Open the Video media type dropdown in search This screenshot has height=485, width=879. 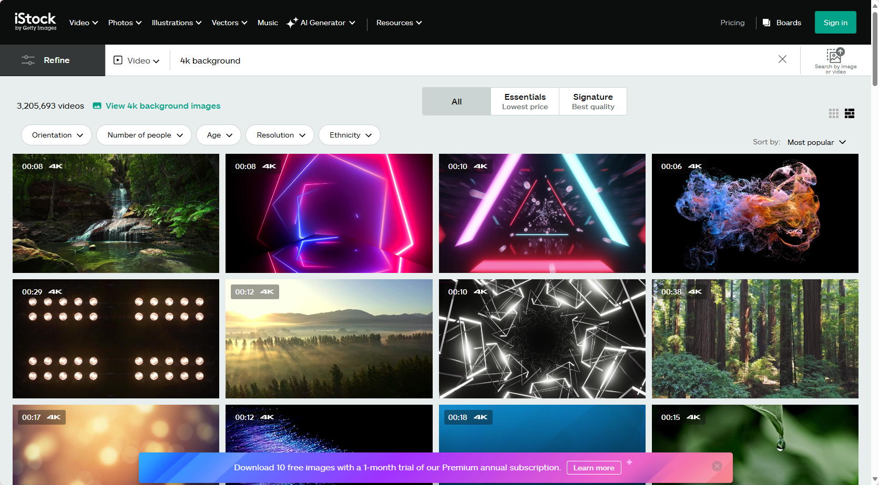coord(137,60)
